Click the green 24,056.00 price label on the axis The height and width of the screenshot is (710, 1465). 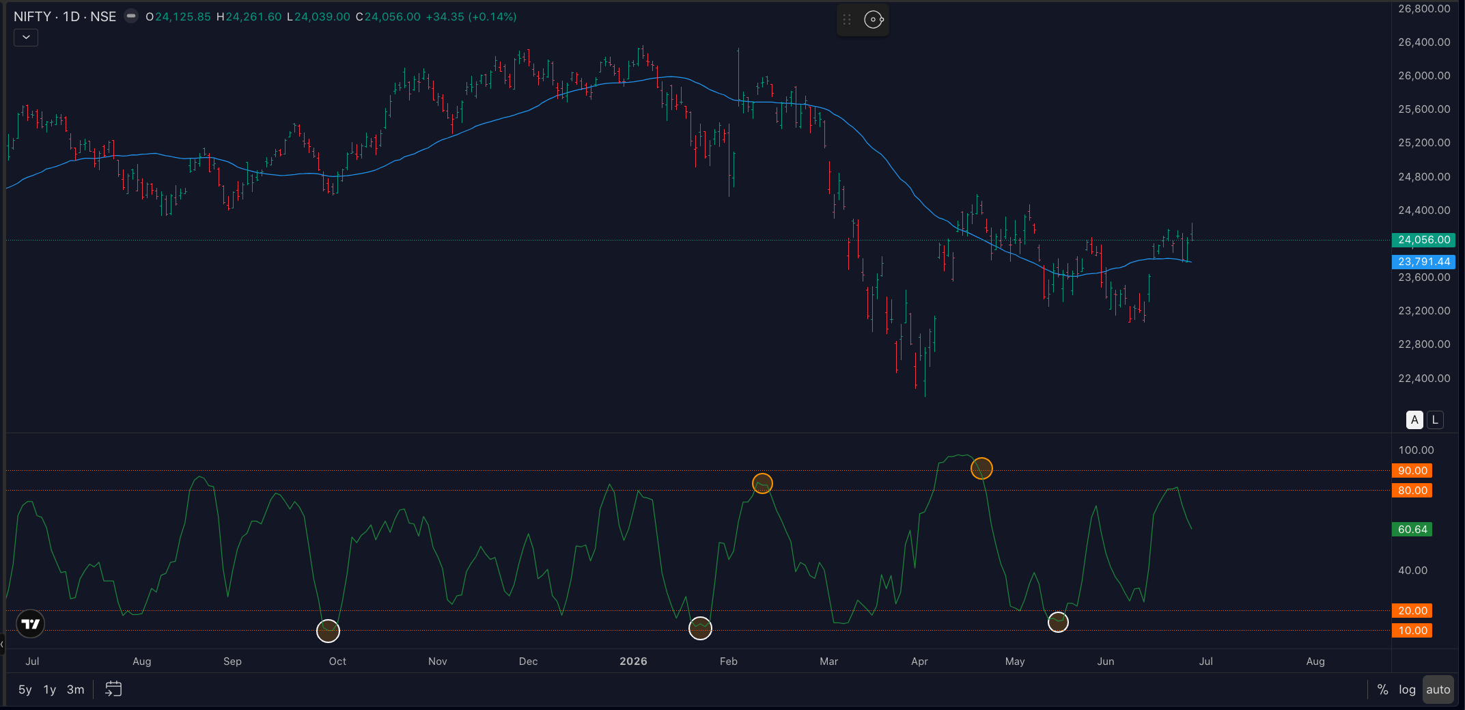[1424, 240]
